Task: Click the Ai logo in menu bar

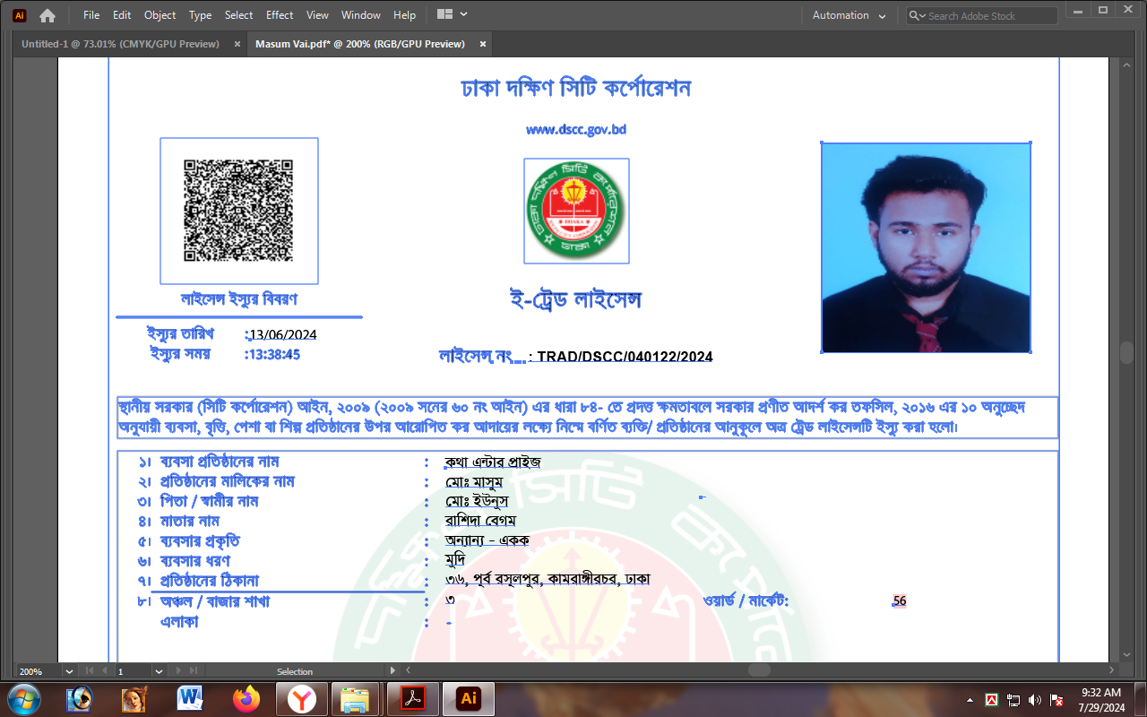Action: click(20, 15)
